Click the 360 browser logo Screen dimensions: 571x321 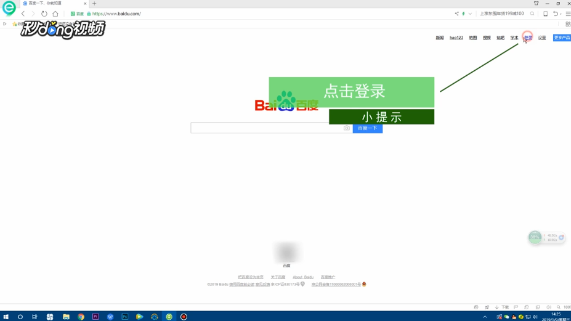[x=9, y=8]
